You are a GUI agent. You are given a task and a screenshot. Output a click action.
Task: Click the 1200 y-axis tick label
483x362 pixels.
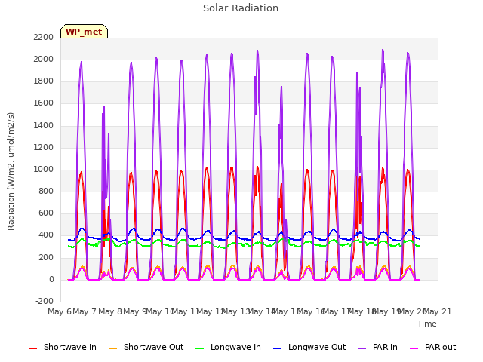click(44, 148)
